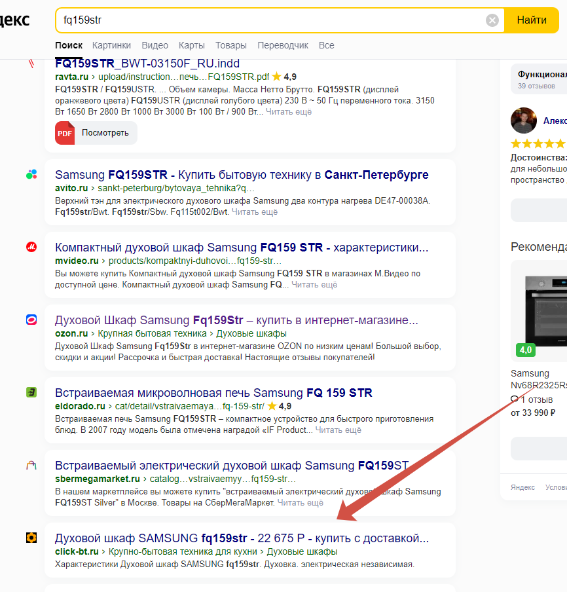Click the Яндекс footer link
567x592 pixels.
tap(523, 487)
